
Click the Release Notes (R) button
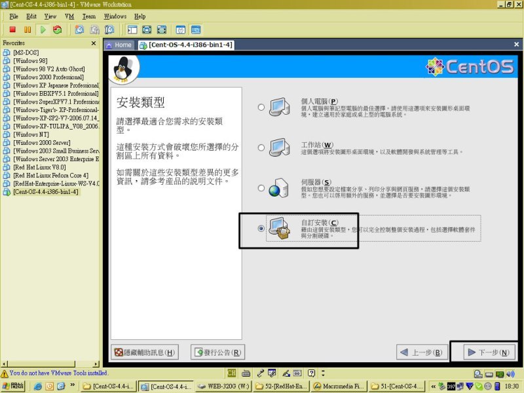[x=218, y=352]
